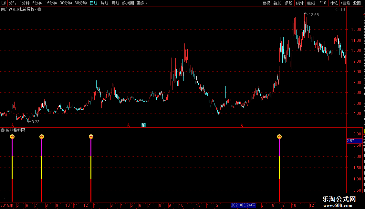Click the 2021/03/24/三 date label

[243, 205]
